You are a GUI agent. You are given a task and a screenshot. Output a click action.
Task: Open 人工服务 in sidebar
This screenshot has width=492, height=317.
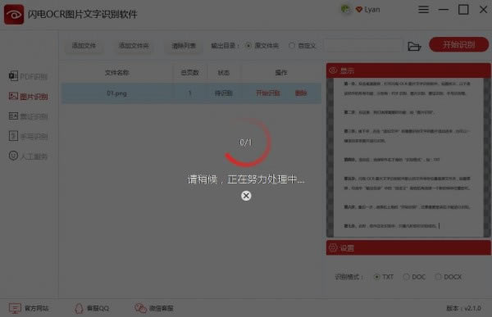(x=28, y=156)
